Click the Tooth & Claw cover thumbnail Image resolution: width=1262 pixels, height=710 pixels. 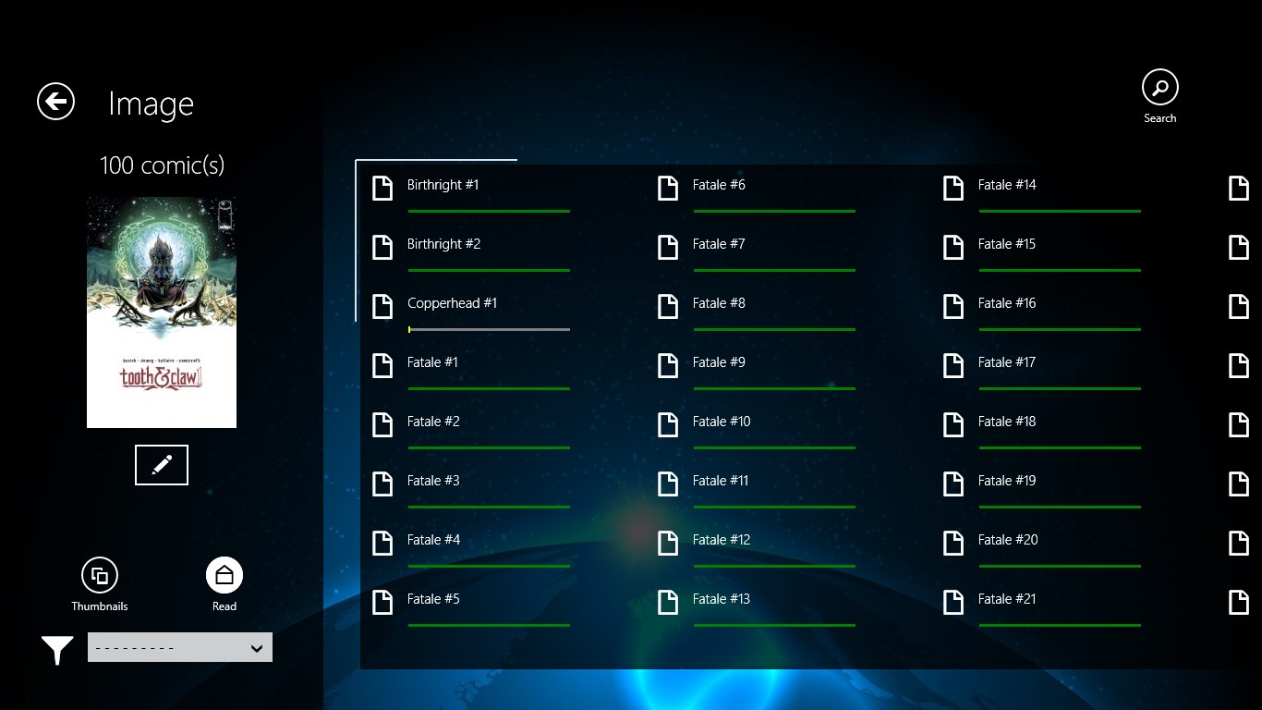[x=161, y=312]
